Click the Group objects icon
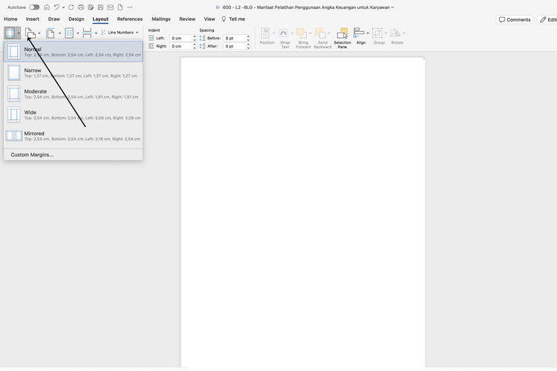Image resolution: width=557 pixels, height=371 pixels. (x=377, y=33)
